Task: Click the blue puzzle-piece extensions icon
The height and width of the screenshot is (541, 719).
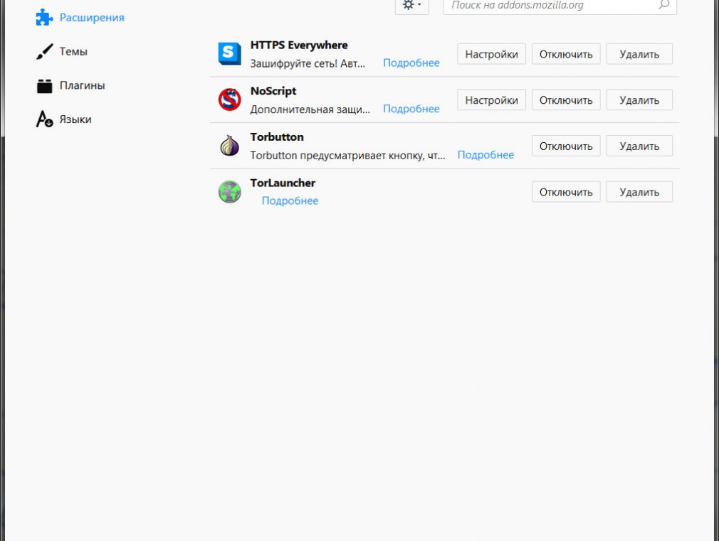Action: click(x=44, y=17)
